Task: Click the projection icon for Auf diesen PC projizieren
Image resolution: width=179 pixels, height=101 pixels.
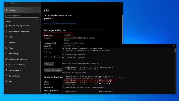Action: click(x=6, y=59)
